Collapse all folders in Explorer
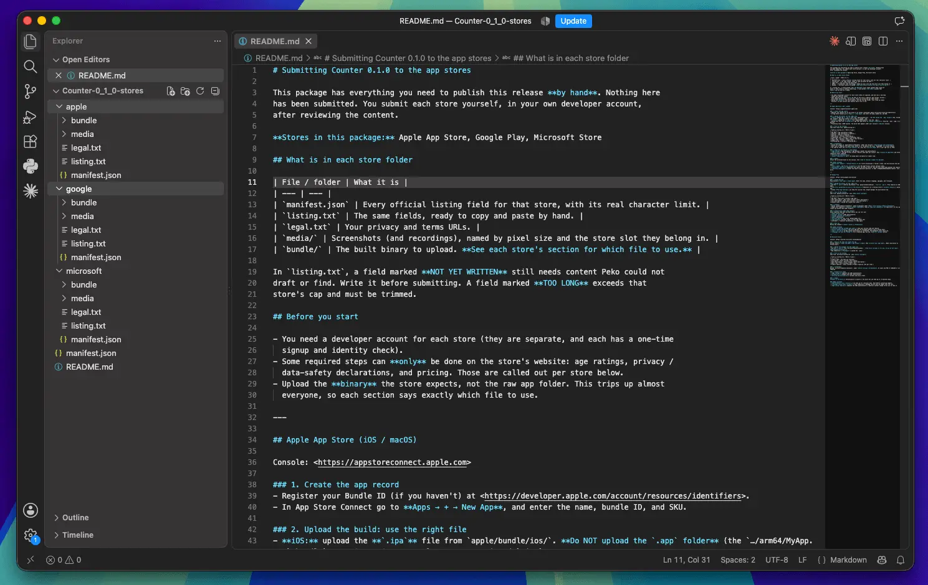928x585 pixels. 215,91
